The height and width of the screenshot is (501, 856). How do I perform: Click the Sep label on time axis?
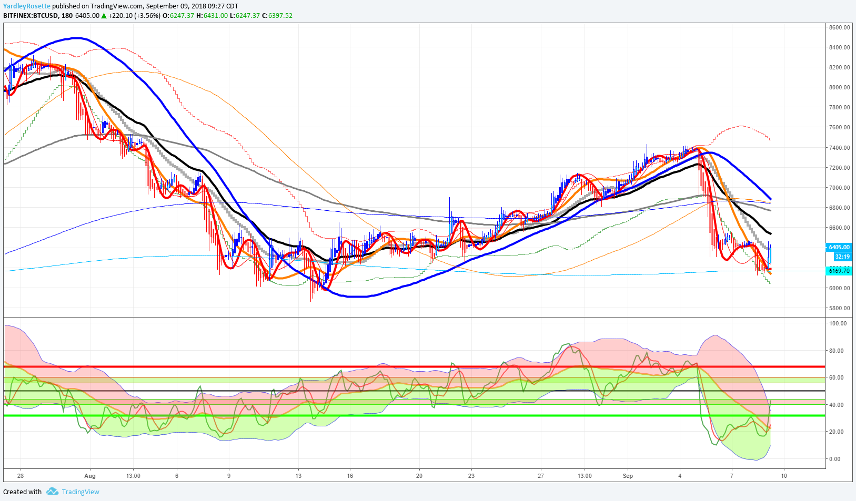click(x=628, y=476)
